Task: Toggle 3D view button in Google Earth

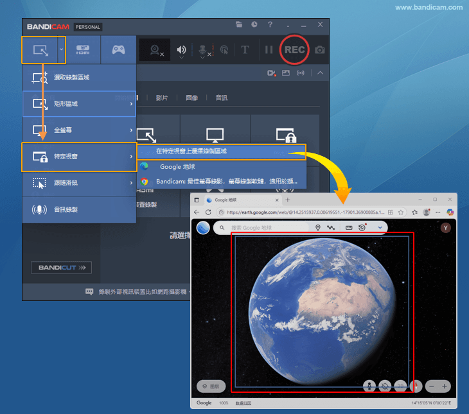Action: click(x=400, y=386)
